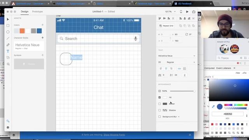Screen dimensions: 249x140
Task: Open the Layers panel icon
Action: click(8, 128)
